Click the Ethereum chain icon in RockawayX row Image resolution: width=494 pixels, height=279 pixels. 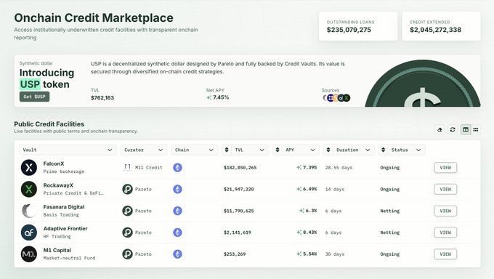(x=178, y=189)
